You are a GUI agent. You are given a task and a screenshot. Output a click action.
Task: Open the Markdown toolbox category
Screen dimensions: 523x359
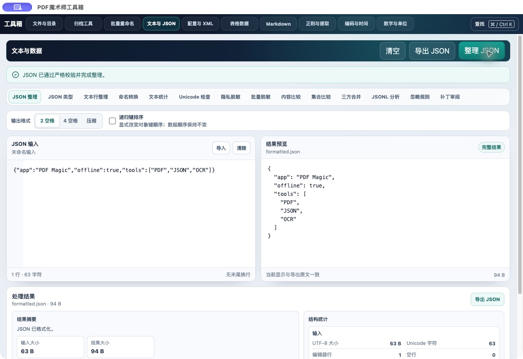coord(278,23)
